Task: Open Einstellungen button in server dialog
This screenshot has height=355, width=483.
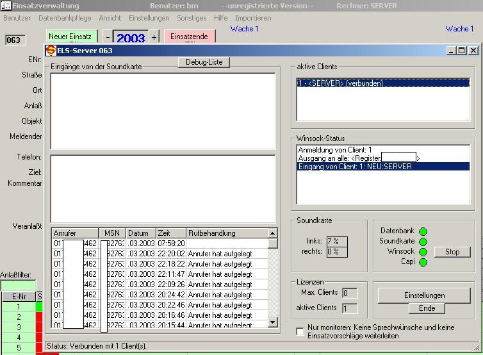Action: tap(424, 295)
